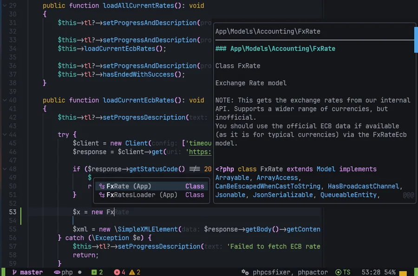Image resolution: width=418 pixels, height=276 pixels.
Task: Click loadCurrentEcbRates in the line 40 declaration
Action: click(x=138, y=100)
